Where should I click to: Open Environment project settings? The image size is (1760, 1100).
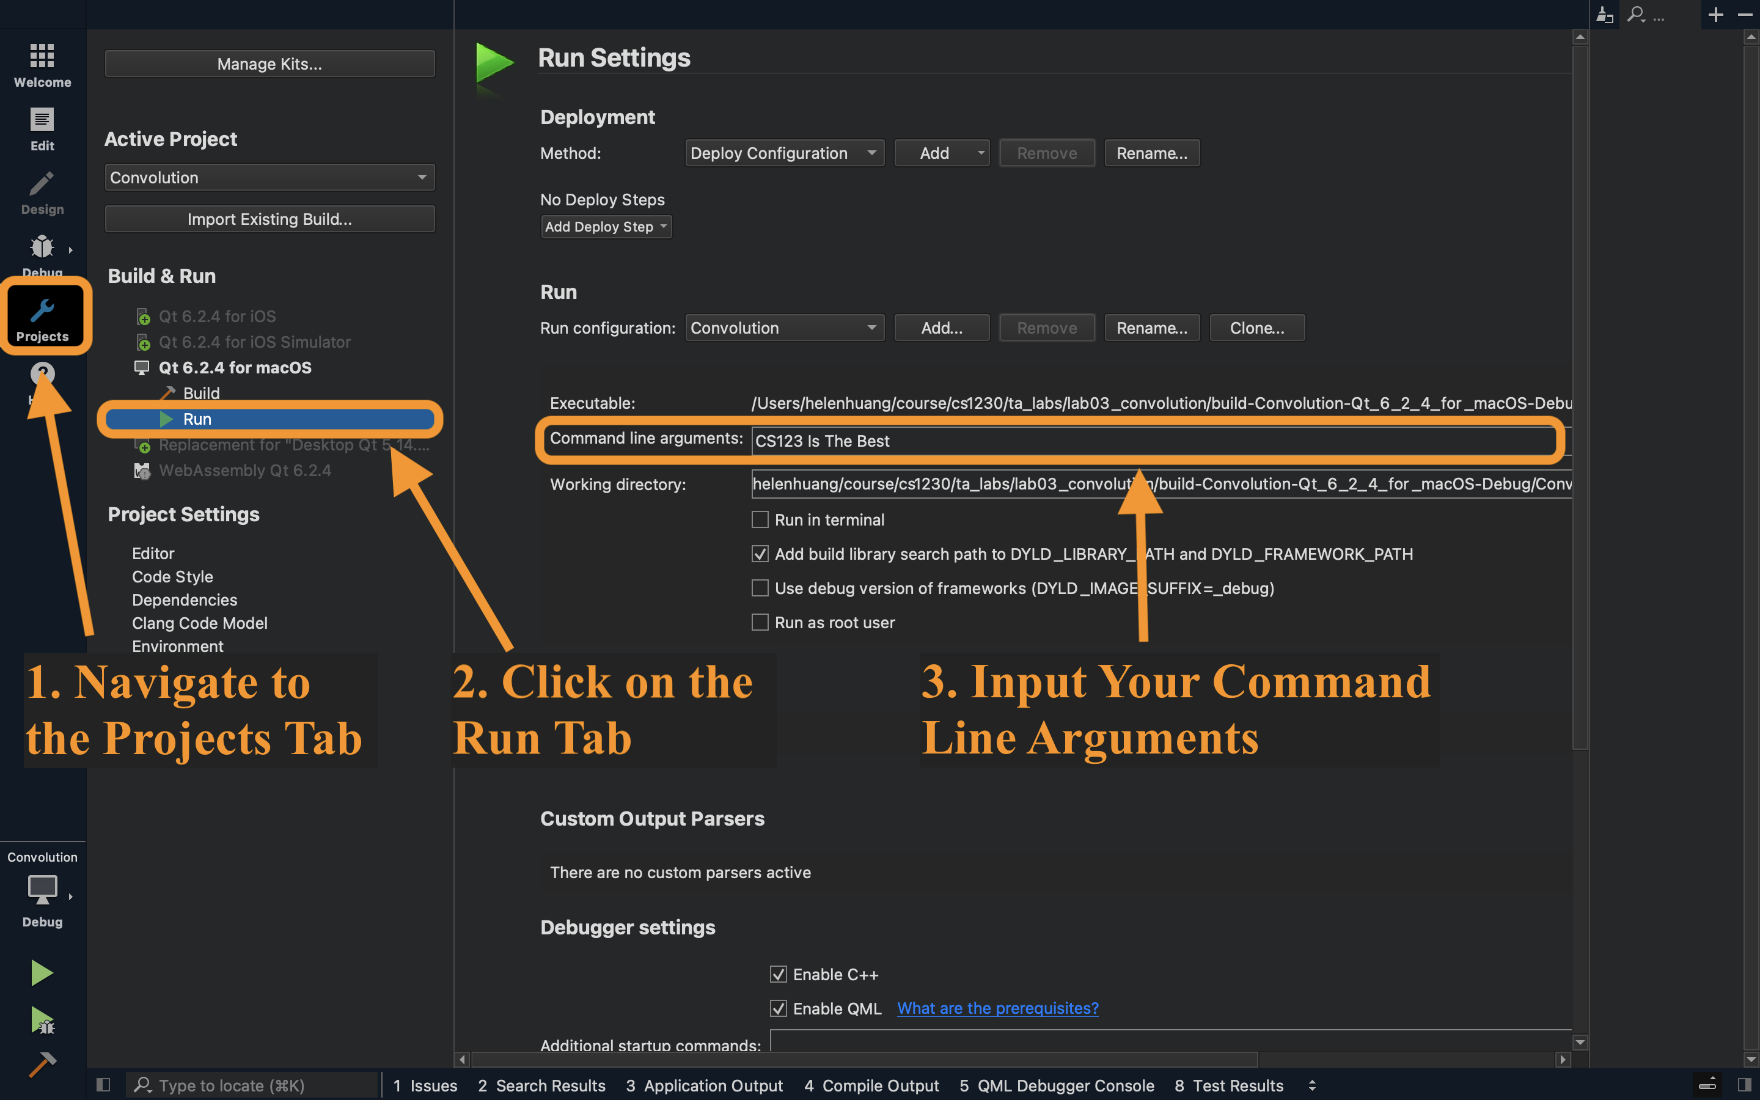tap(177, 646)
